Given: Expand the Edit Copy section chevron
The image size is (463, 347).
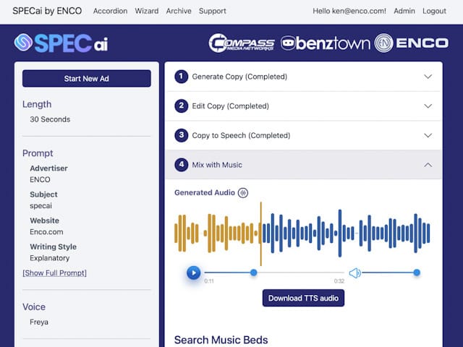Looking at the screenshot, I should 428,106.
